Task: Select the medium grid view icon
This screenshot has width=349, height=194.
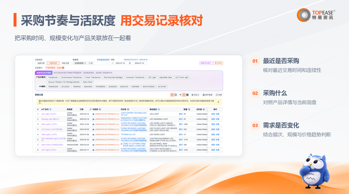Action: click(184, 95)
